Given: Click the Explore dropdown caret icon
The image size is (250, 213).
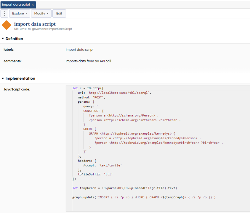Looking at the screenshot, I should pyautogui.click(x=26, y=13).
